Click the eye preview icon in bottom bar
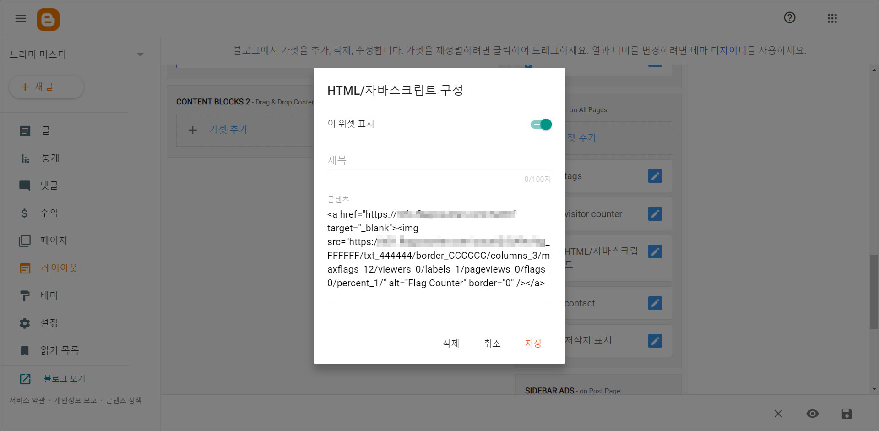 point(813,414)
